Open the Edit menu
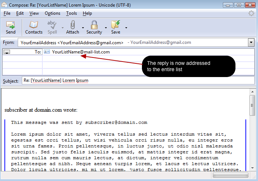This screenshot has width=258, height=181. [20, 13]
